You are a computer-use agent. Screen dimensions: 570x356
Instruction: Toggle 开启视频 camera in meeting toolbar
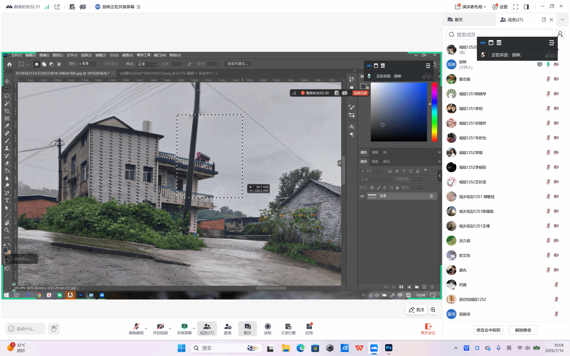pos(160,328)
